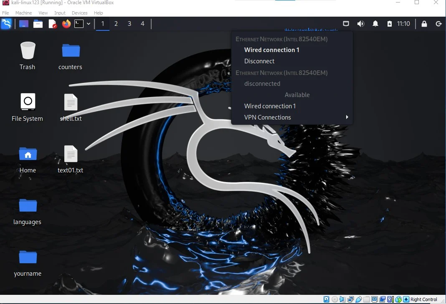Viewport: 446px width, 304px height.
Task: Click the log out icon
Action: pos(438,24)
